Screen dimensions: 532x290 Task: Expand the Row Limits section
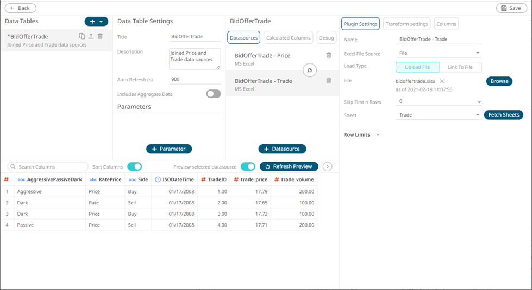click(x=378, y=134)
